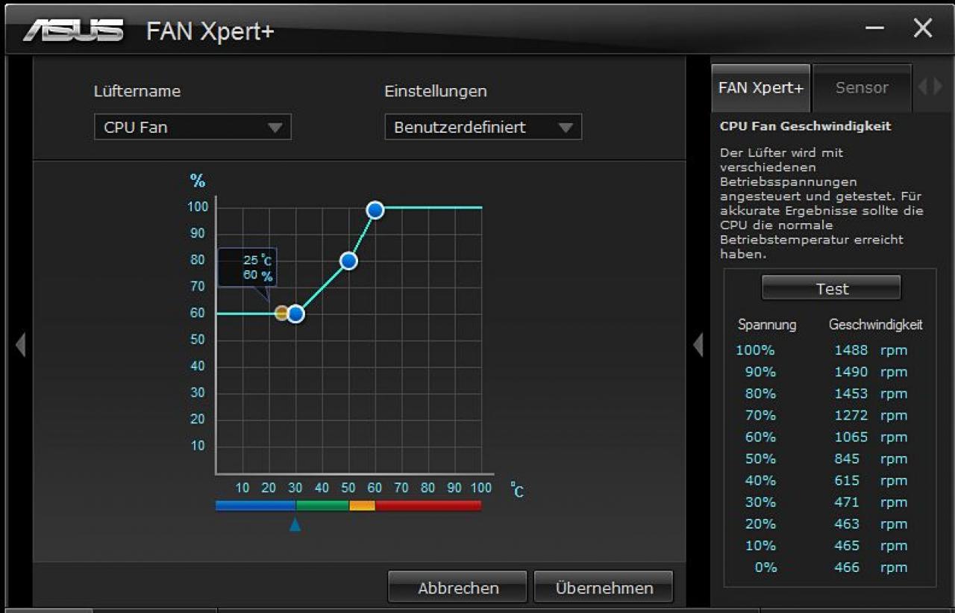Click the red segment of temperature bar
Viewport: 955px width, 613px height.
428,505
